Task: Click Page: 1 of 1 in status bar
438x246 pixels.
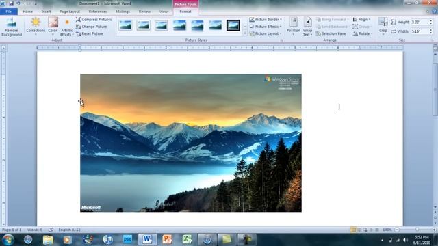Action: 12,230
